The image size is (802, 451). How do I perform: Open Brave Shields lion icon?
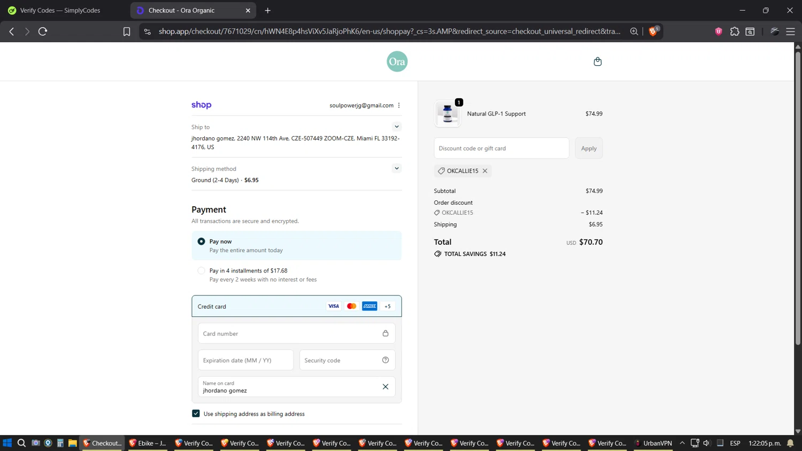653,31
